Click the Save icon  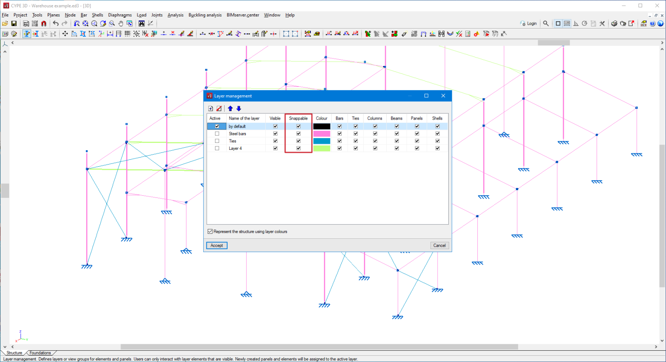pos(14,23)
